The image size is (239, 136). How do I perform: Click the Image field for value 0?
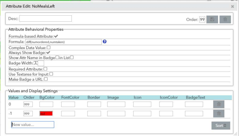(116, 104)
